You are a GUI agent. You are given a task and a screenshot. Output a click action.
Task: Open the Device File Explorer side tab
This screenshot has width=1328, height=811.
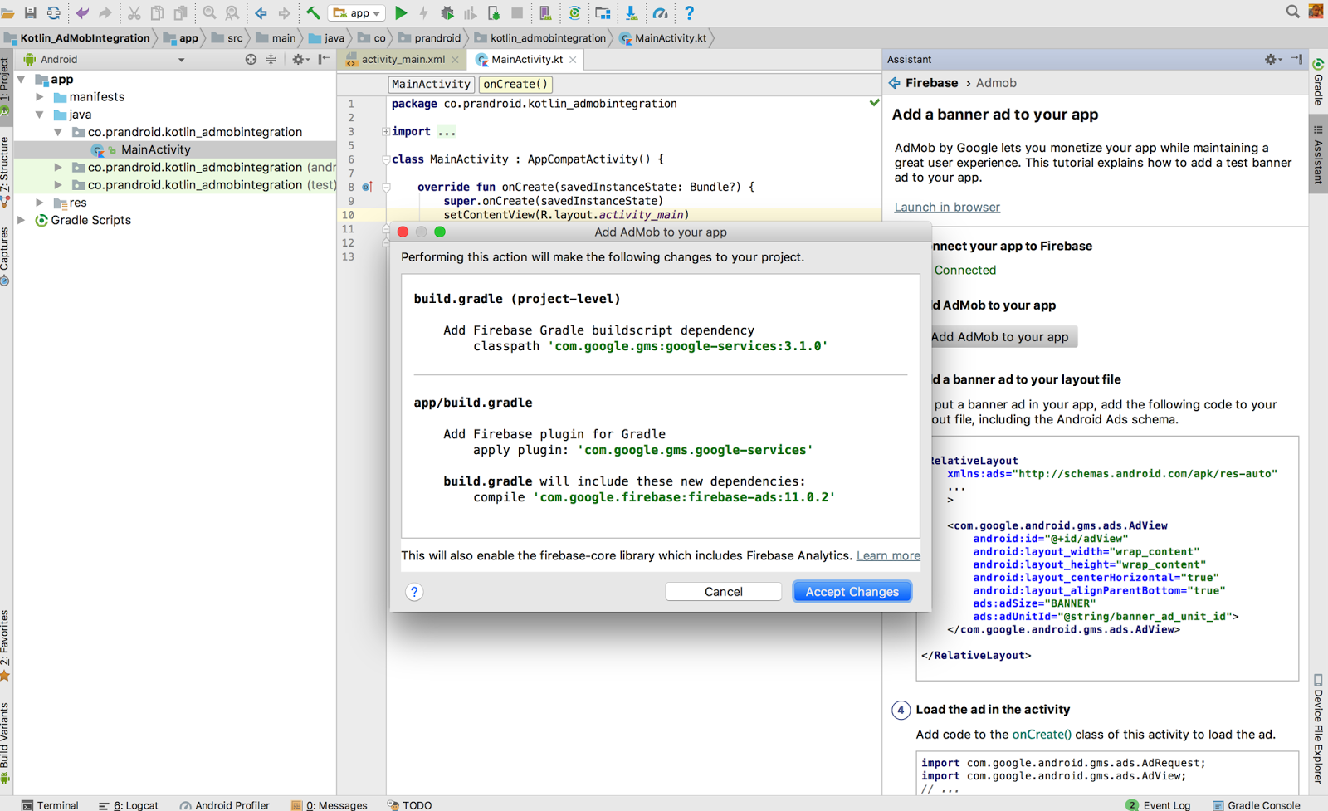pos(1318,729)
